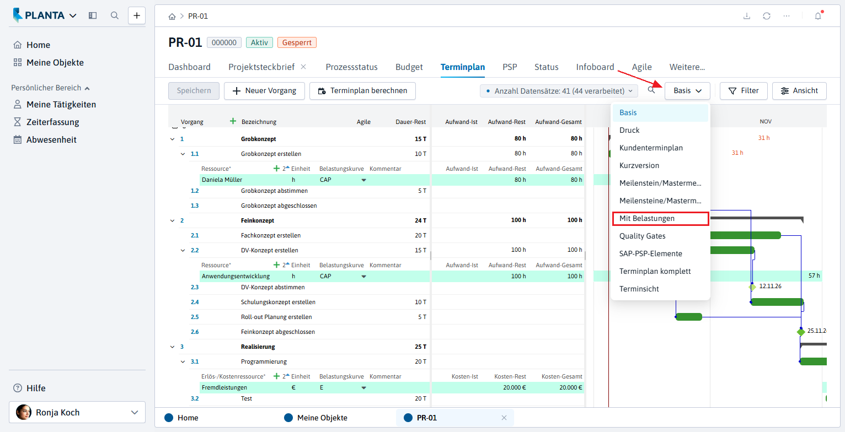This screenshot has height=432, width=845.
Task: Open the Dashboard tab
Action: (x=189, y=67)
